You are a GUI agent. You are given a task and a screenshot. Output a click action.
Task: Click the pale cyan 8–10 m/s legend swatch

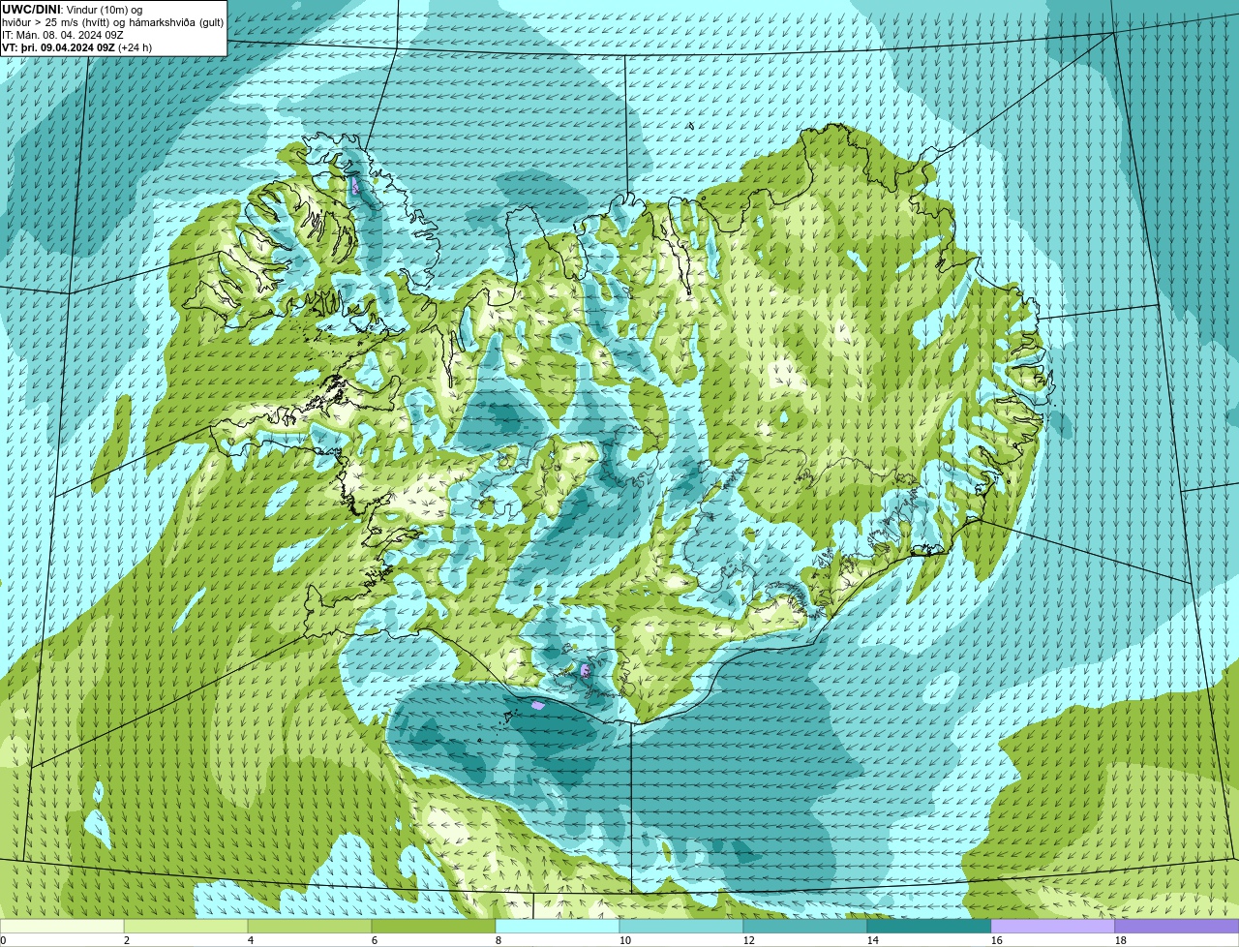coord(558,926)
